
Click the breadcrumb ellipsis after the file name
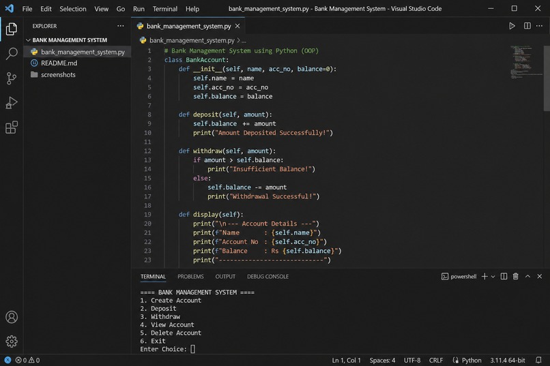point(244,41)
